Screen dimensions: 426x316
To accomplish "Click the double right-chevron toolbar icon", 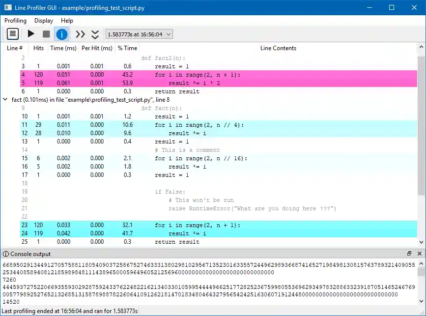I will (x=80, y=33).
